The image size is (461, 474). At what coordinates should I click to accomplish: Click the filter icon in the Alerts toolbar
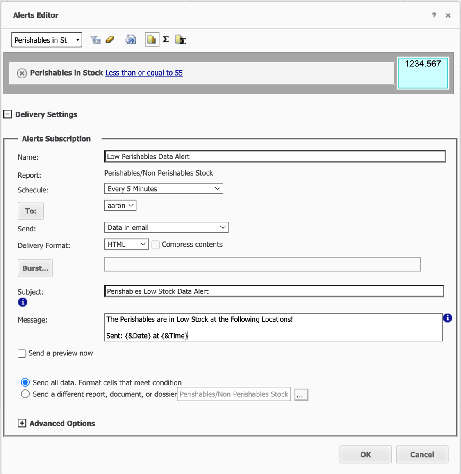coord(95,40)
